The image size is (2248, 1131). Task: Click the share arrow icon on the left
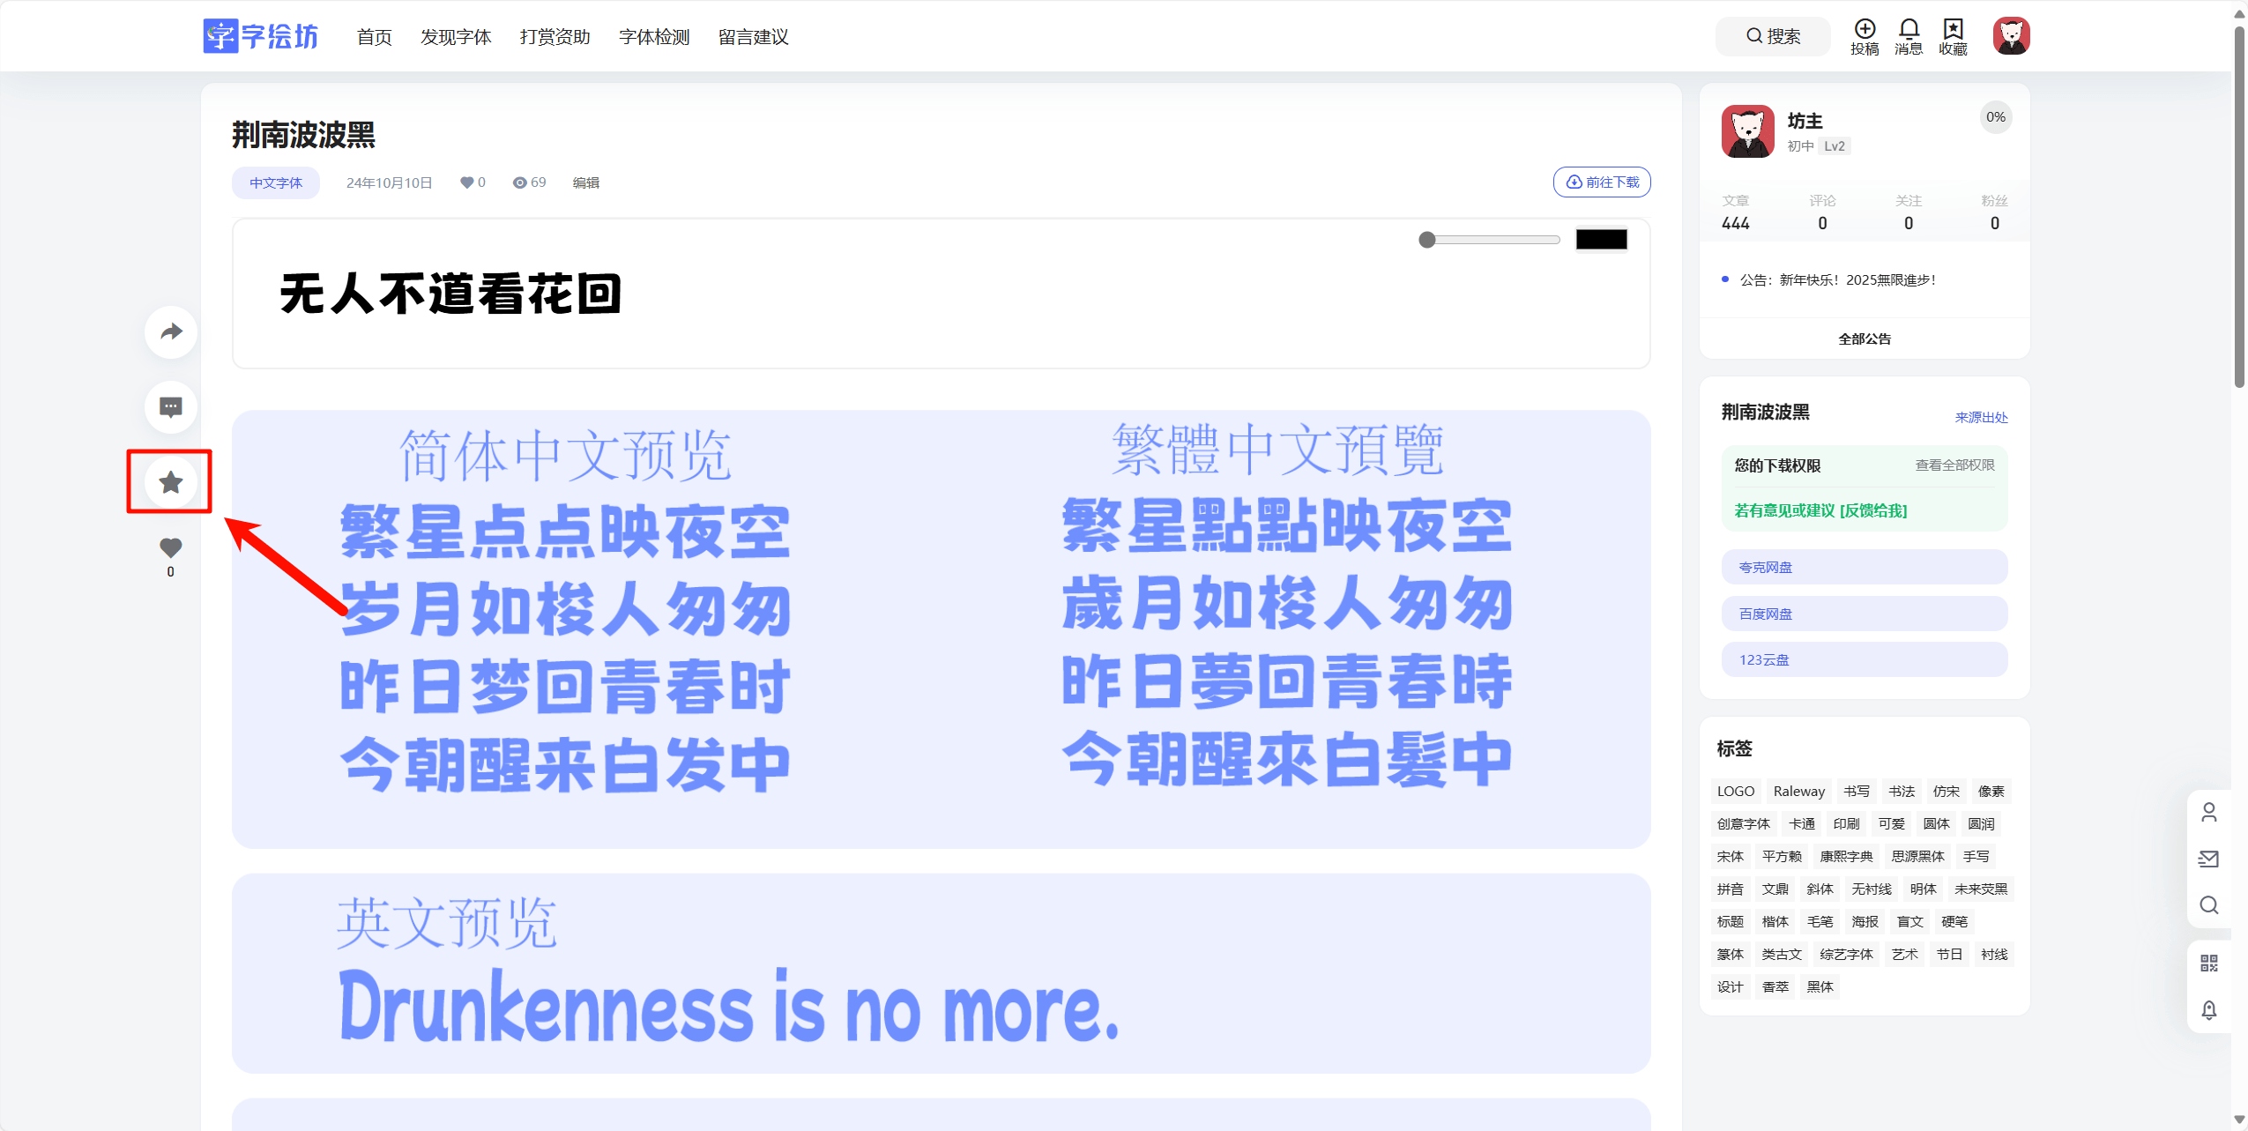coord(170,332)
